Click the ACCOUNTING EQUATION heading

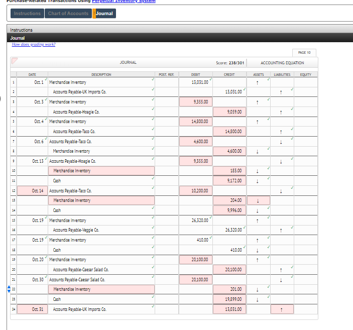(x=282, y=63)
